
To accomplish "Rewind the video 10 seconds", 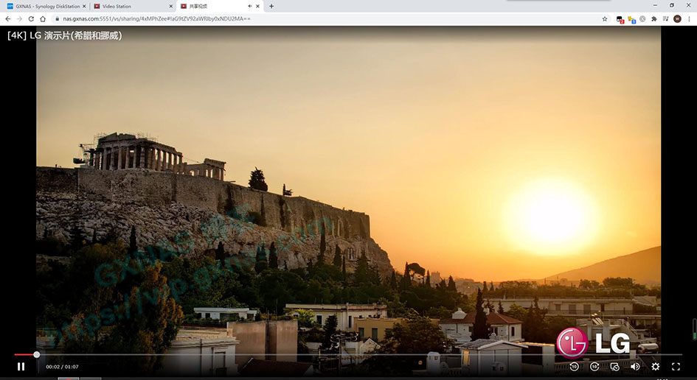I will pyautogui.click(x=575, y=366).
